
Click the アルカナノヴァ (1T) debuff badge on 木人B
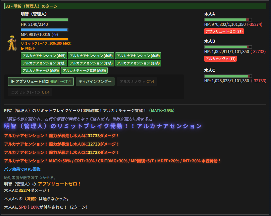point(220,58)
